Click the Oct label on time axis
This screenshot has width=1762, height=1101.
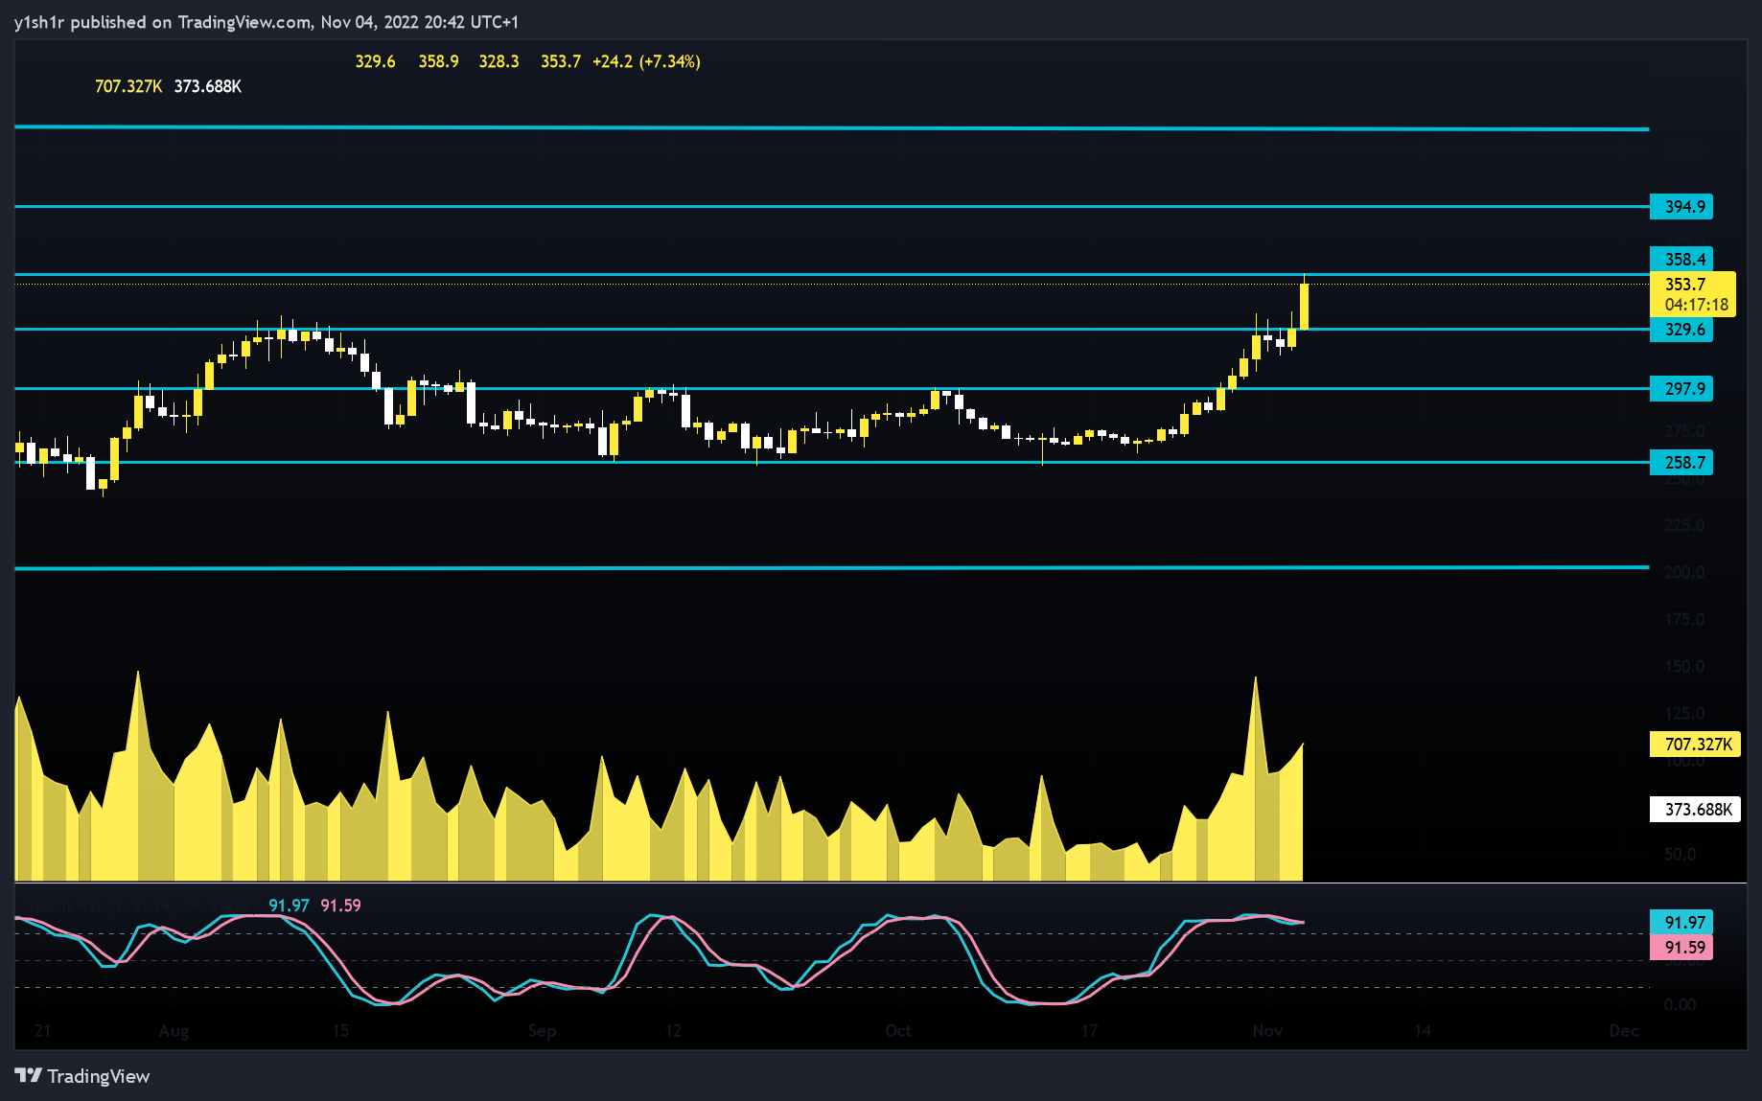(x=898, y=1031)
